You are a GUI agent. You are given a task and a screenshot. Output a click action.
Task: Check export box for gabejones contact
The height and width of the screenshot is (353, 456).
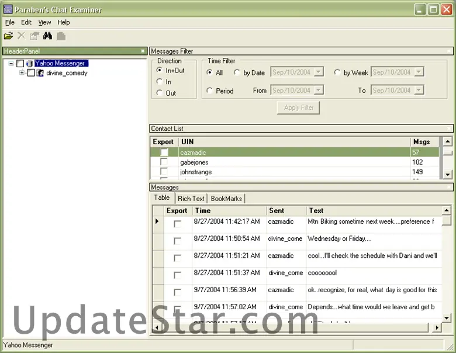(164, 162)
